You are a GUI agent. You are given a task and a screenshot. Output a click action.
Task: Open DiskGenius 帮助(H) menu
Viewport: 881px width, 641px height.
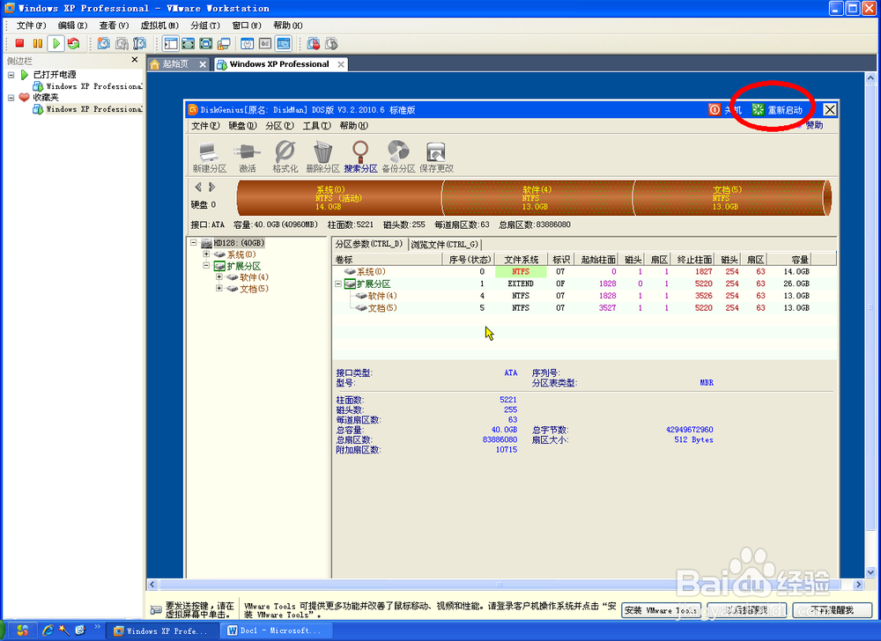pos(353,126)
